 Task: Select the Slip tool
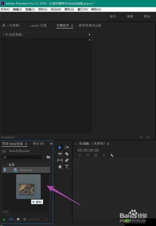(x=60, y=160)
